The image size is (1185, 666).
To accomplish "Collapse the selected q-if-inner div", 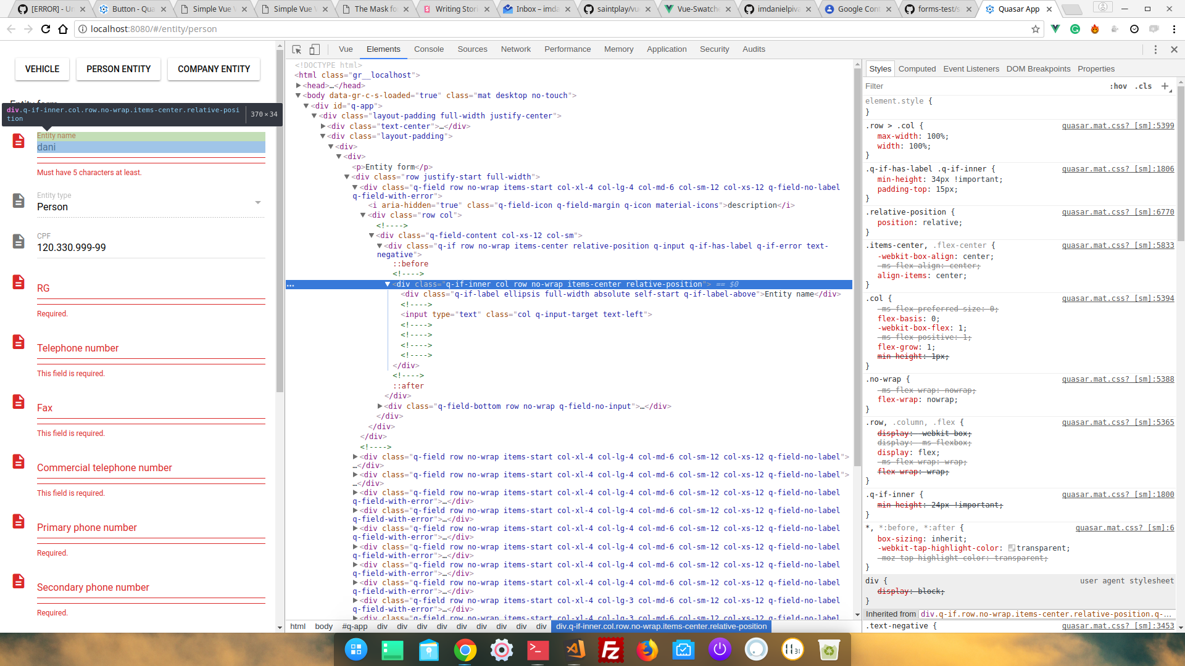I will click(388, 284).
